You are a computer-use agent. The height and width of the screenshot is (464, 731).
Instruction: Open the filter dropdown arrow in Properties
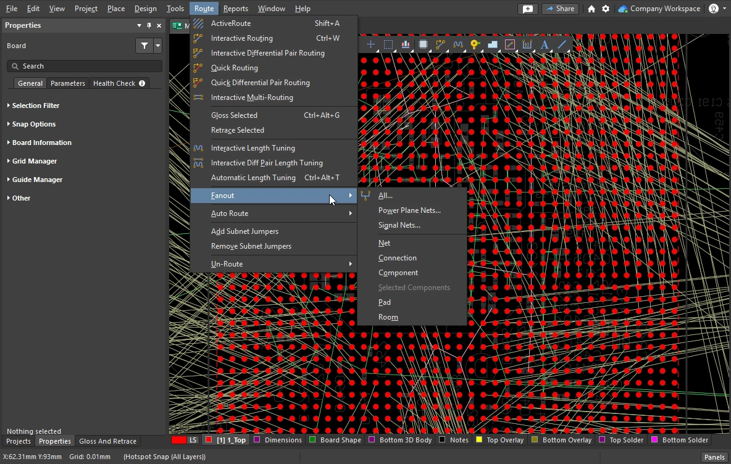(158, 46)
